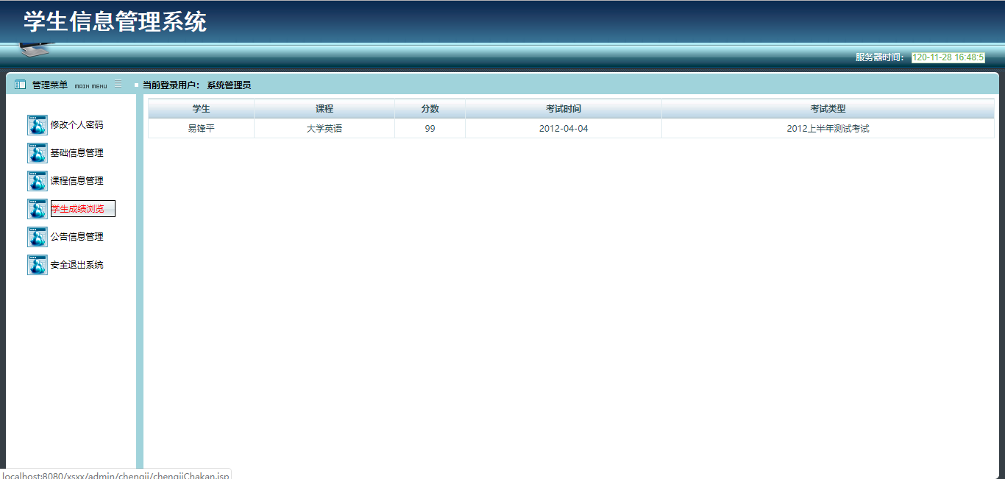This screenshot has width=1005, height=479.
Task: Open 公告信息管理 menu item
Action: (x=77, y=237)
